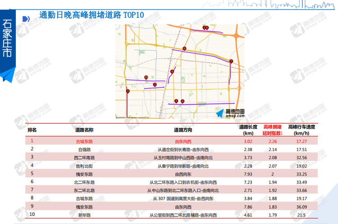Click the 道路长度 (km) column header
Screen dimensions: 338x224
tap(248, 130)
